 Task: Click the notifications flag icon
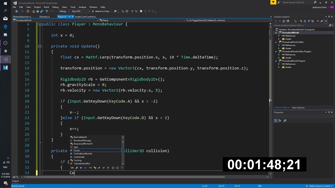click(273, 2)
